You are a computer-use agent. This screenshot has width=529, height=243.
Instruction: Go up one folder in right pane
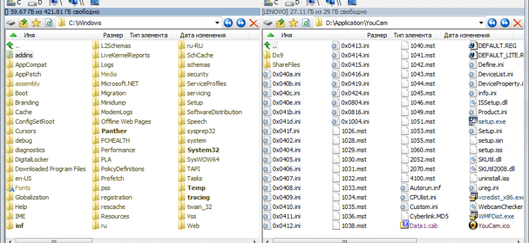tap(281, 23)
